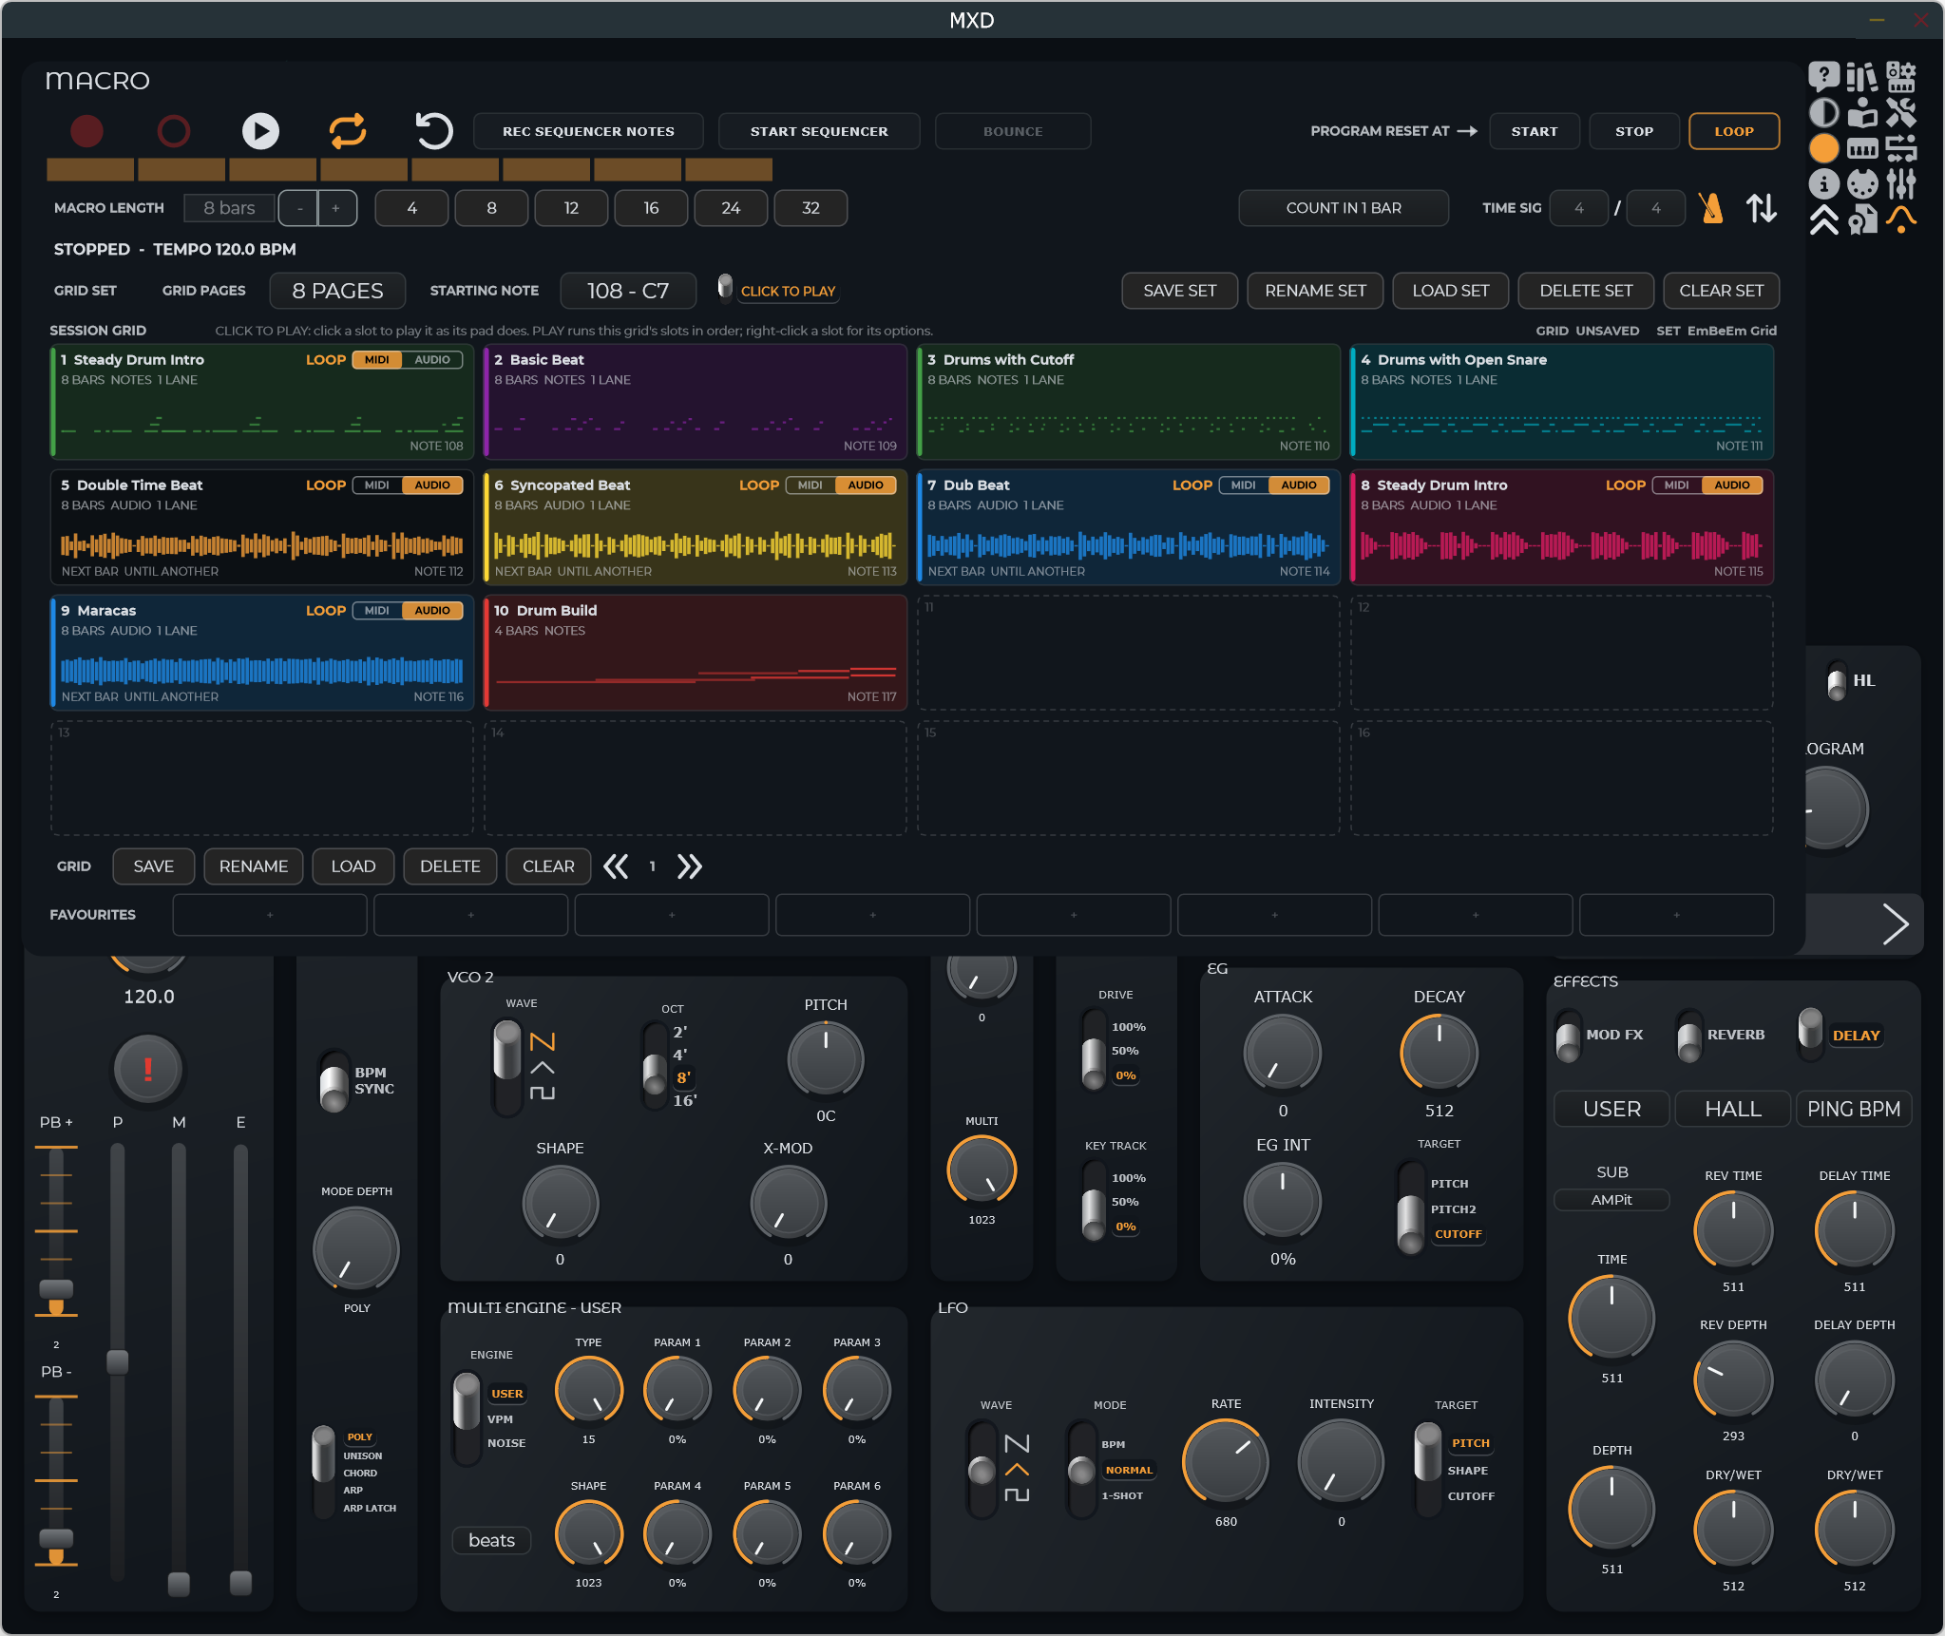Toggle the MOD FX effect switch
Screen dimensions: 1945x1636
pos(1568,1037)
